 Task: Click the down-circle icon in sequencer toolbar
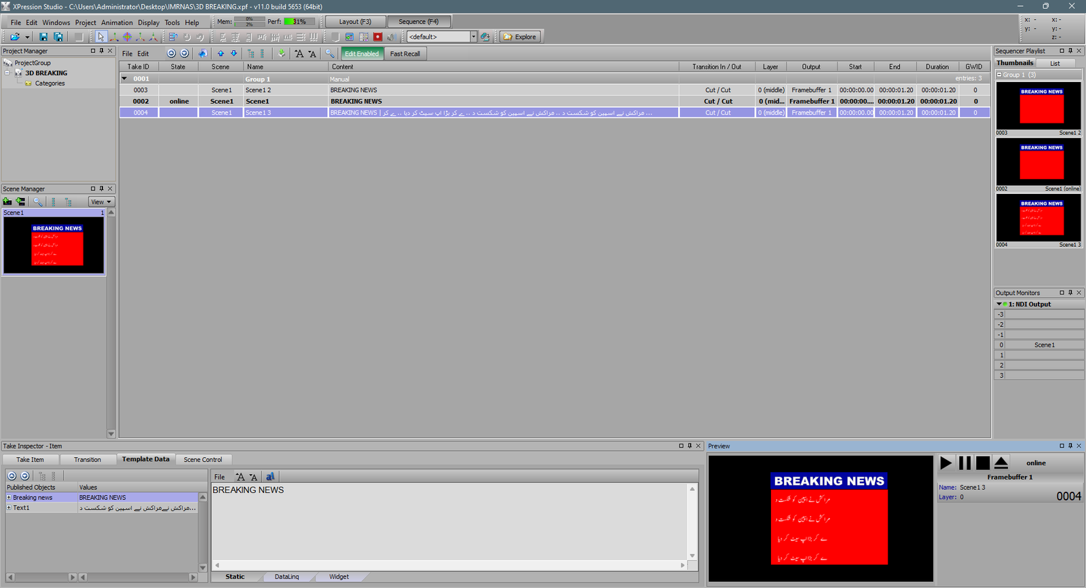[184, 54]
